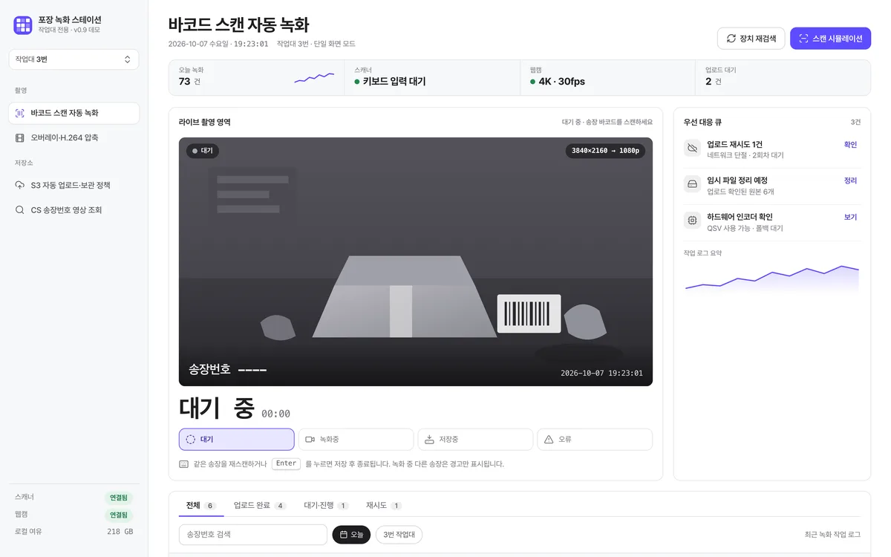
Task: Switch to the 대기·진행 tab
Action: click(x=326, y=506)
